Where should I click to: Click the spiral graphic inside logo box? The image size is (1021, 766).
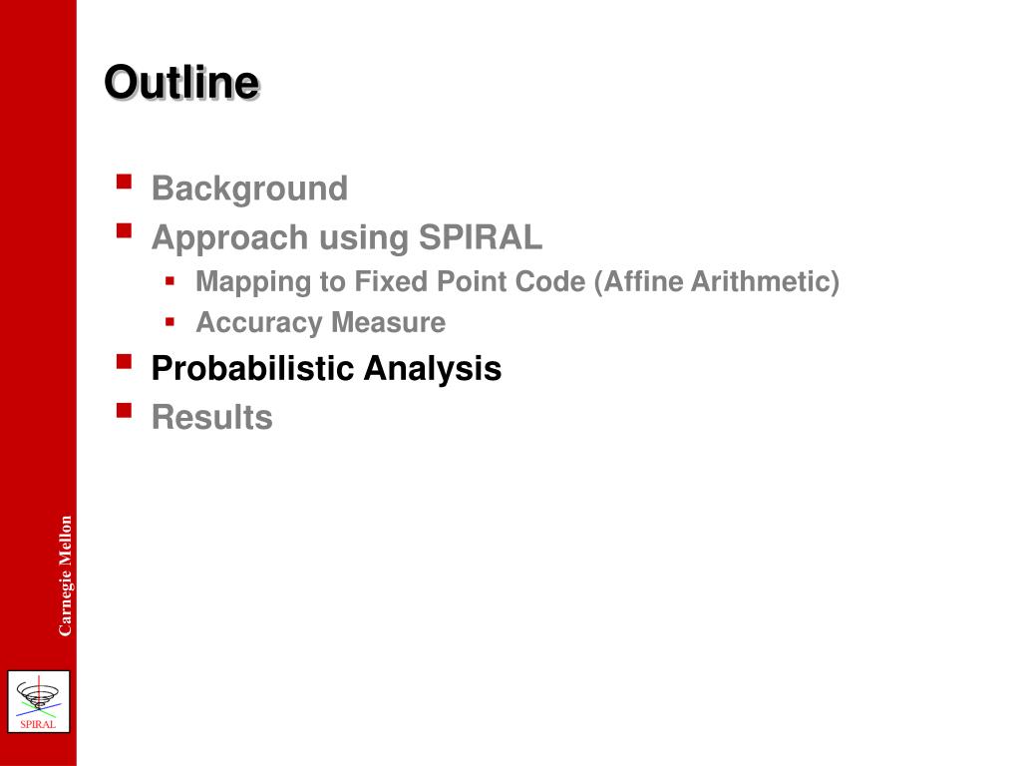(x=39, y=695)
